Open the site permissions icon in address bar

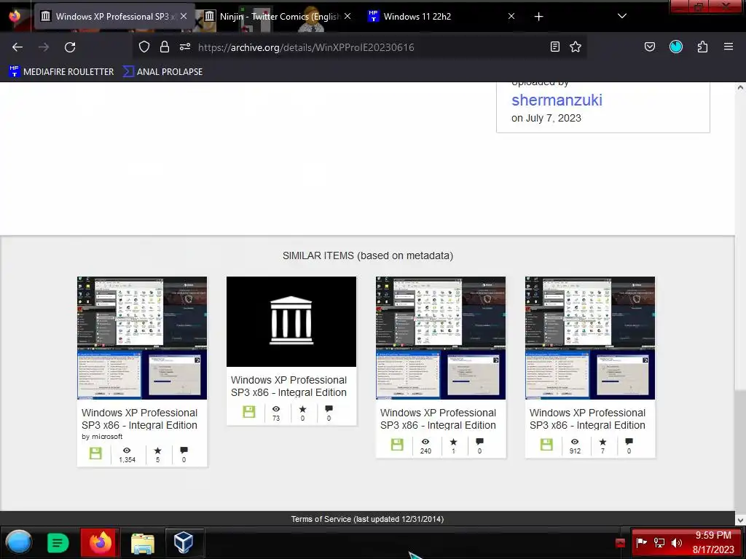(x=185, y=47)
